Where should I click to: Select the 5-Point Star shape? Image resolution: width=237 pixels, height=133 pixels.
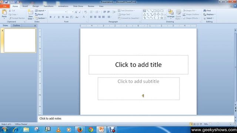(x=162, y=18)
